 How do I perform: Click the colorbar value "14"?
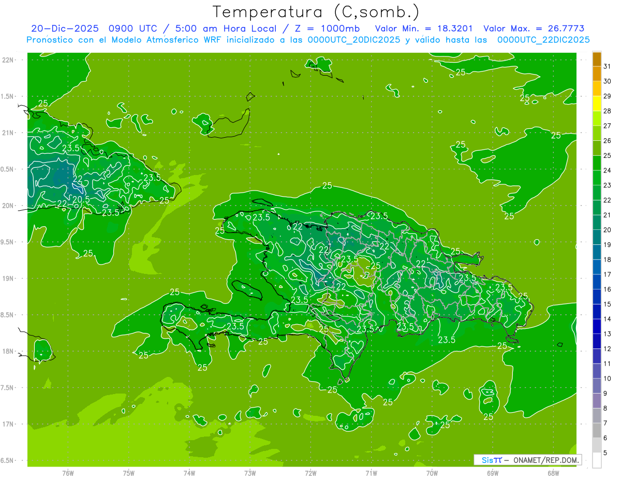[607, 319]
